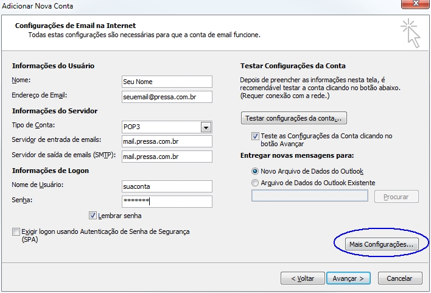Focus the Nome de Usuário field
The image size is (431, 293).
click(167, 186)
